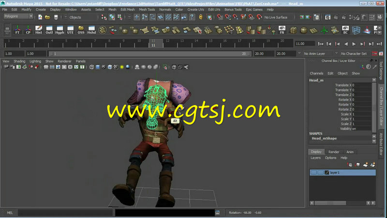This screenshot has width=387, height=218.
Task: Click the FN shelf button
Action: 282,30
